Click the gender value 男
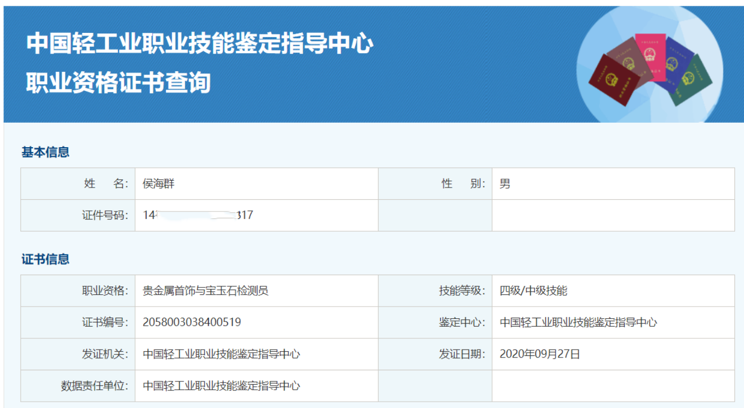This screenshot has height=408, width=744. point(504,184)
